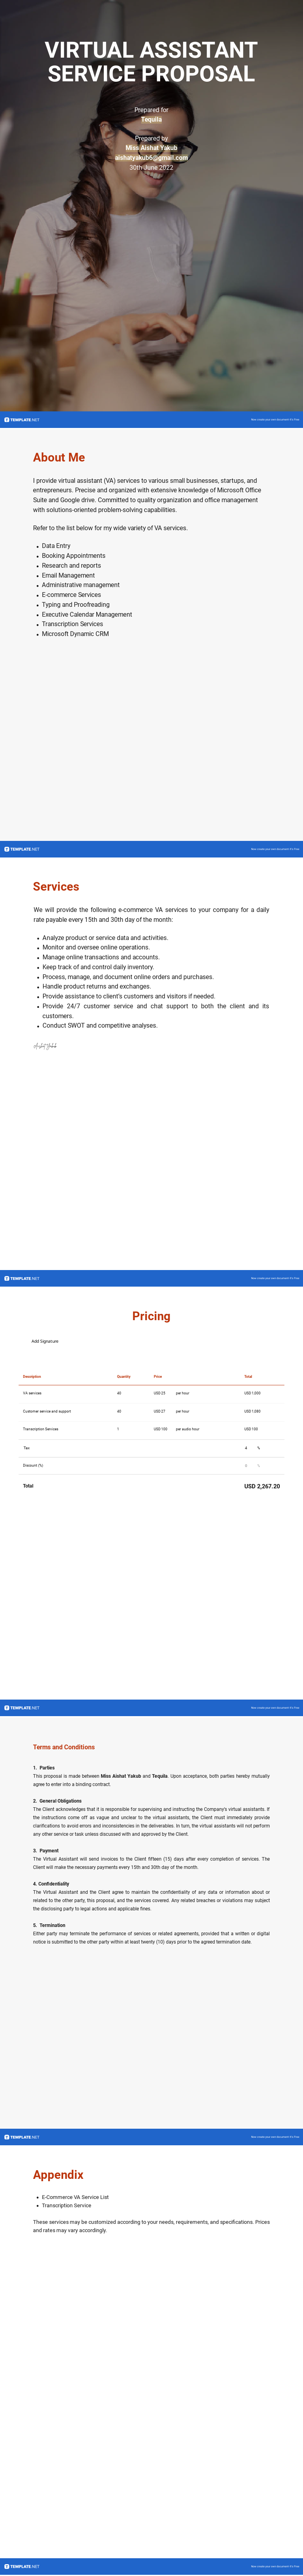The height and width of the screenshot is (2576, 303).
Task: Click the TEMPLATE.NET logo beneath the cover photo
Action: 22,420
